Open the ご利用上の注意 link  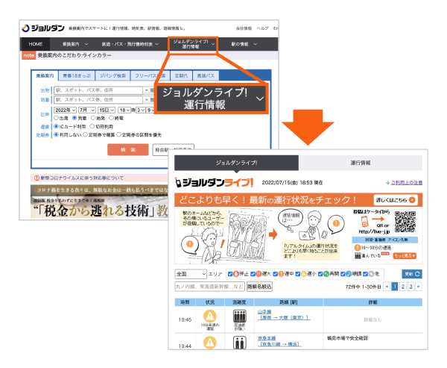coord(407,183)
